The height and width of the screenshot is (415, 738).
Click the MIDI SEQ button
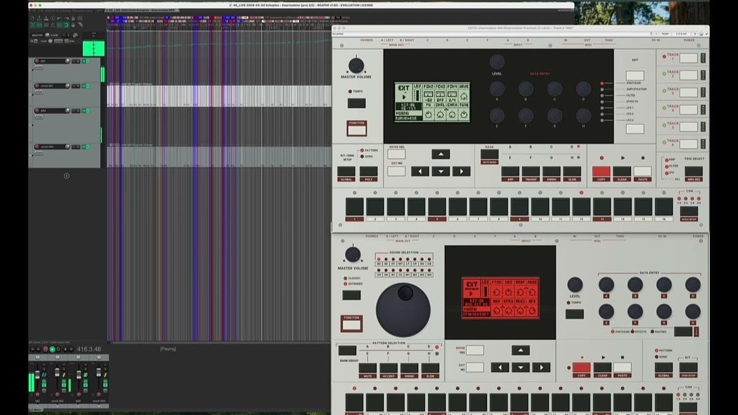(694, 172)
